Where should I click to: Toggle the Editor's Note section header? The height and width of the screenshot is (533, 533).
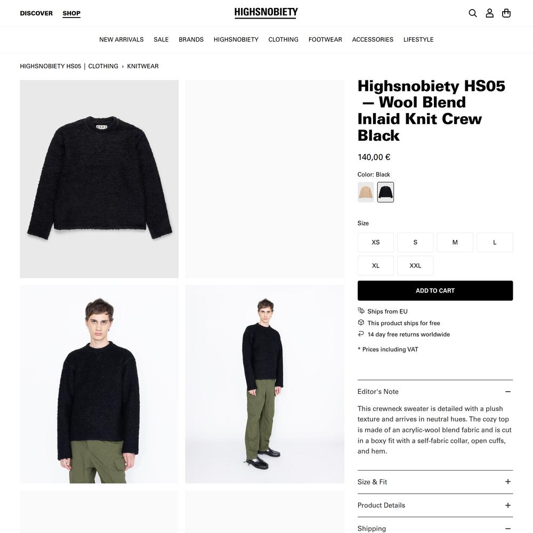coord(435,392)
